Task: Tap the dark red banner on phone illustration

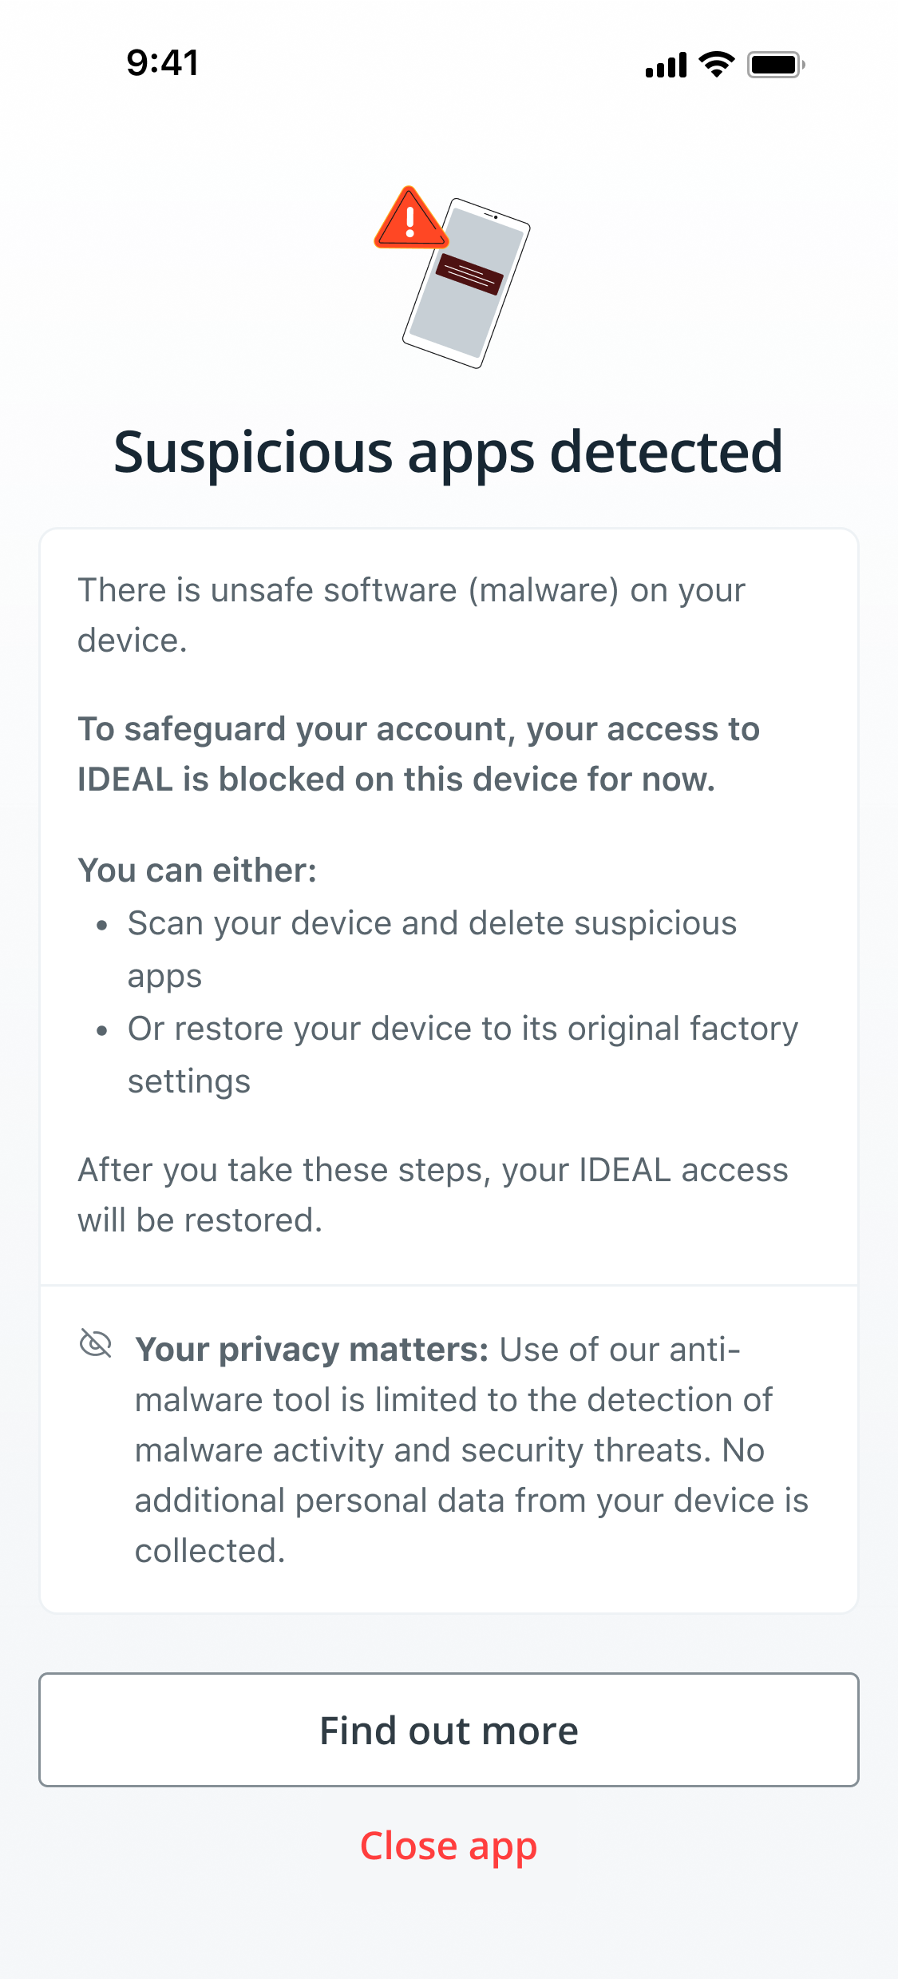Action: point(469,274)
